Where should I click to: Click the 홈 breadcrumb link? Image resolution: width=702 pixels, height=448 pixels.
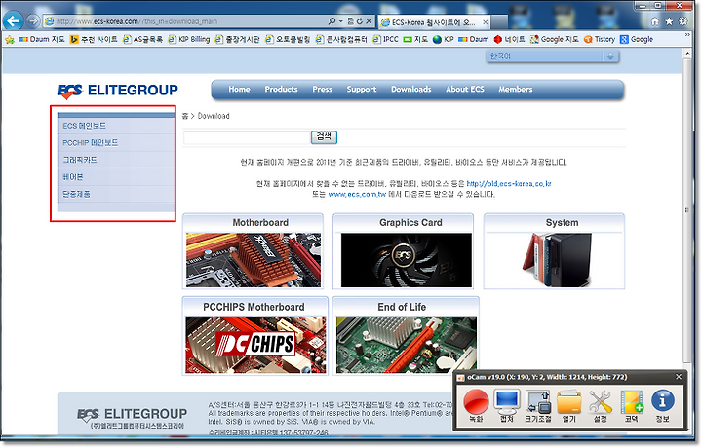(x=185, y=116)
